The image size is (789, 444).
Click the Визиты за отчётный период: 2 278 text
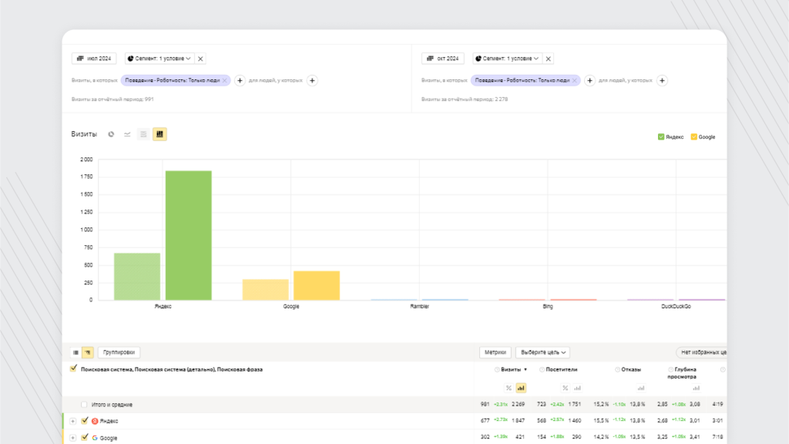coord(465,99)
